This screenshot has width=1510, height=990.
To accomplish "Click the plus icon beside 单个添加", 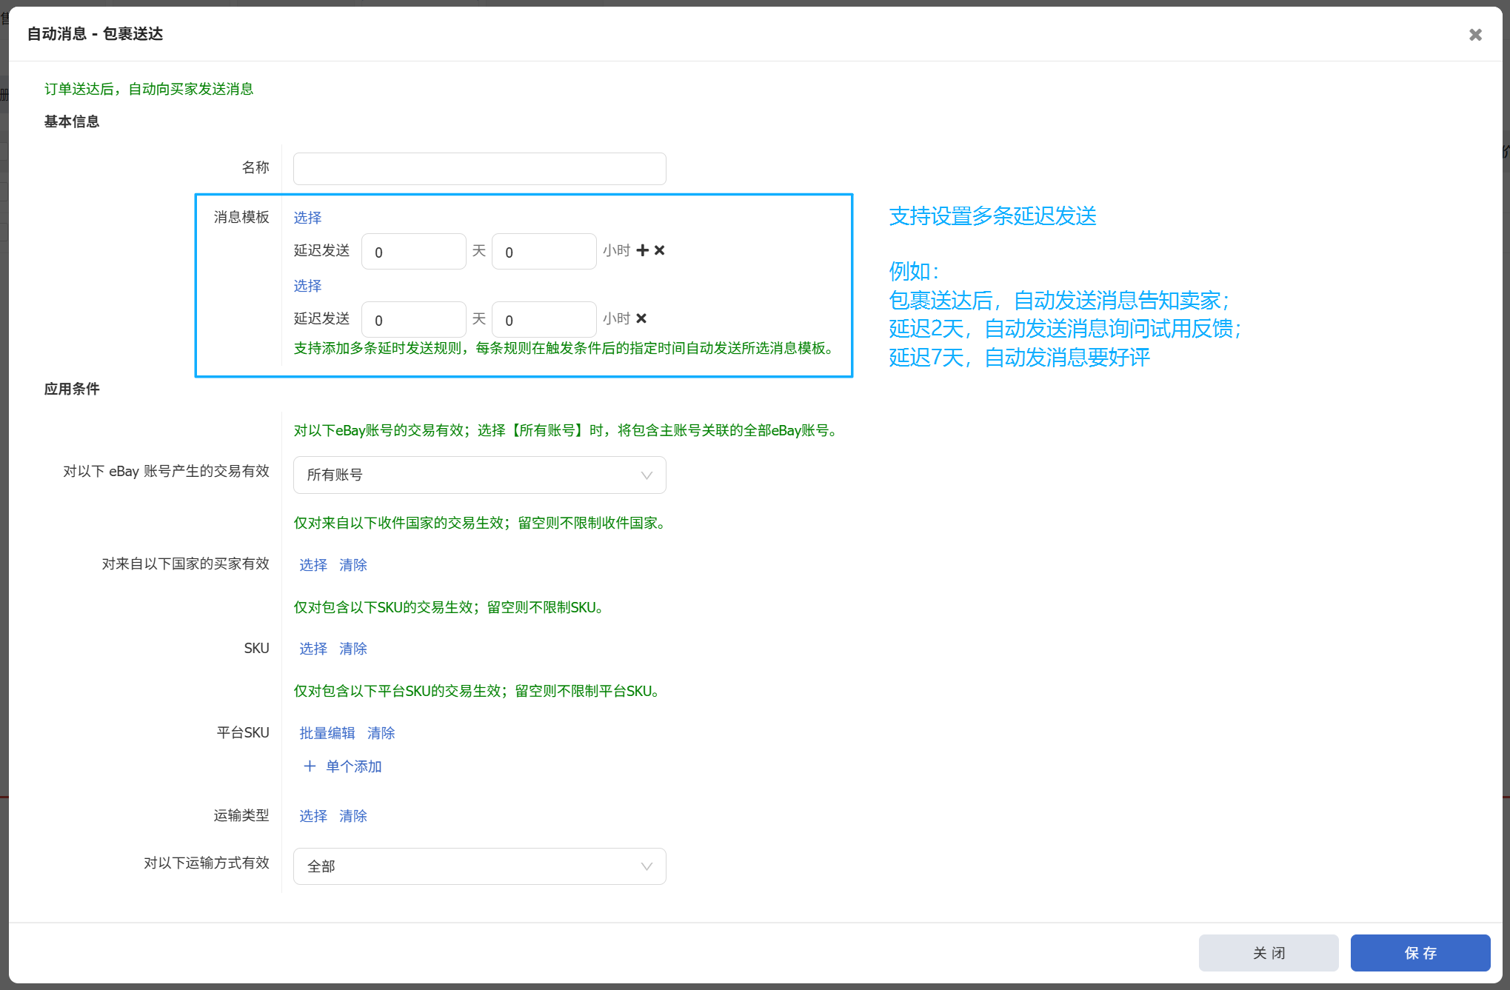I will [x=310, y=766].
